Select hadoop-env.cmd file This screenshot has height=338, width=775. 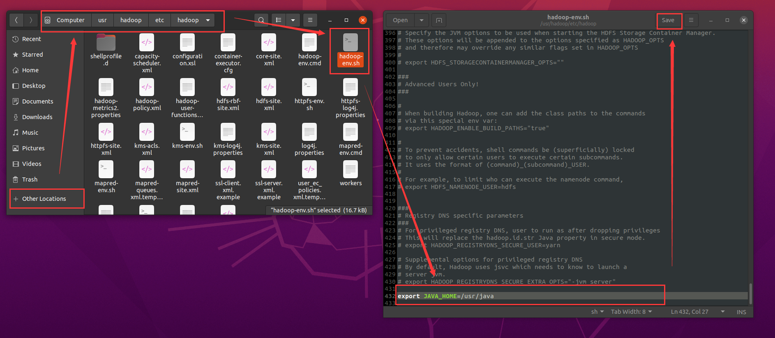click(309, 50)
